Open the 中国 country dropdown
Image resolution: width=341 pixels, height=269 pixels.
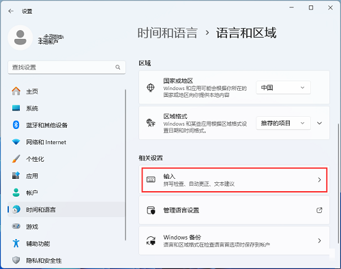pyautogui.click(x=283, y=87)
